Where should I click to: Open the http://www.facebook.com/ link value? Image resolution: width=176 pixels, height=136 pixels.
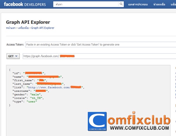point(55,87)
